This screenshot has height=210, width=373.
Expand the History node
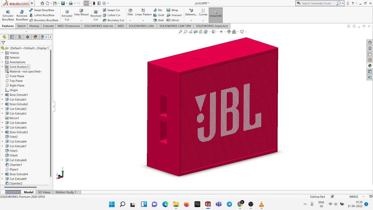(x=2, y=53)
